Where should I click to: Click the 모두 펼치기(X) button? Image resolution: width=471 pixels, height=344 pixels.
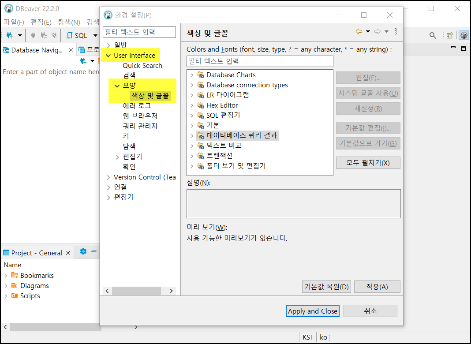pos(368,163)
